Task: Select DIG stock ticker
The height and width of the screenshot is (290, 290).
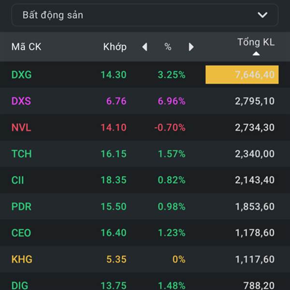Action: pyautogui.click(x=20, y=285)
